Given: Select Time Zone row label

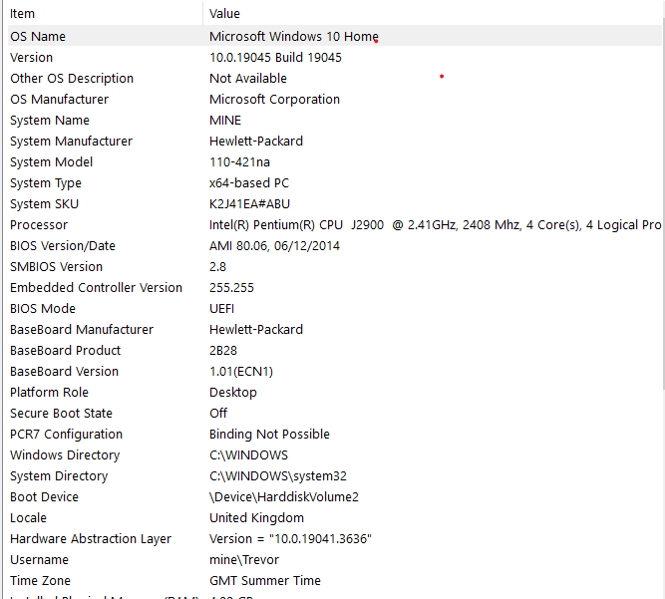Looking at the screenshot, I should tap(40, 580).
